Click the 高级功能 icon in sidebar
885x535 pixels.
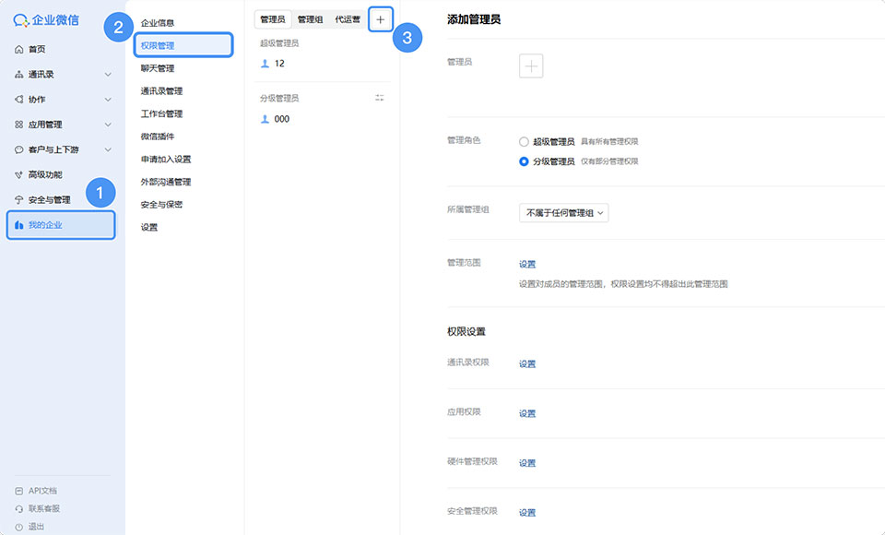point(19,174)
